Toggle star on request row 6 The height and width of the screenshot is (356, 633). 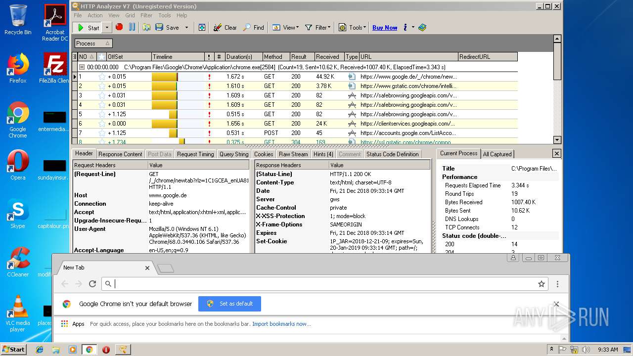(102, 124)
